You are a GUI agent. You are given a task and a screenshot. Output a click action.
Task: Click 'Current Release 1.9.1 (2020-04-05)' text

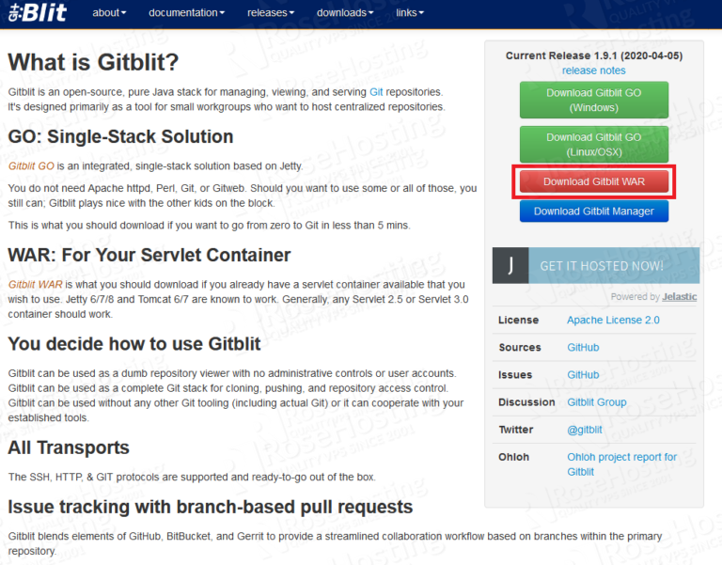tap(594, 55)
